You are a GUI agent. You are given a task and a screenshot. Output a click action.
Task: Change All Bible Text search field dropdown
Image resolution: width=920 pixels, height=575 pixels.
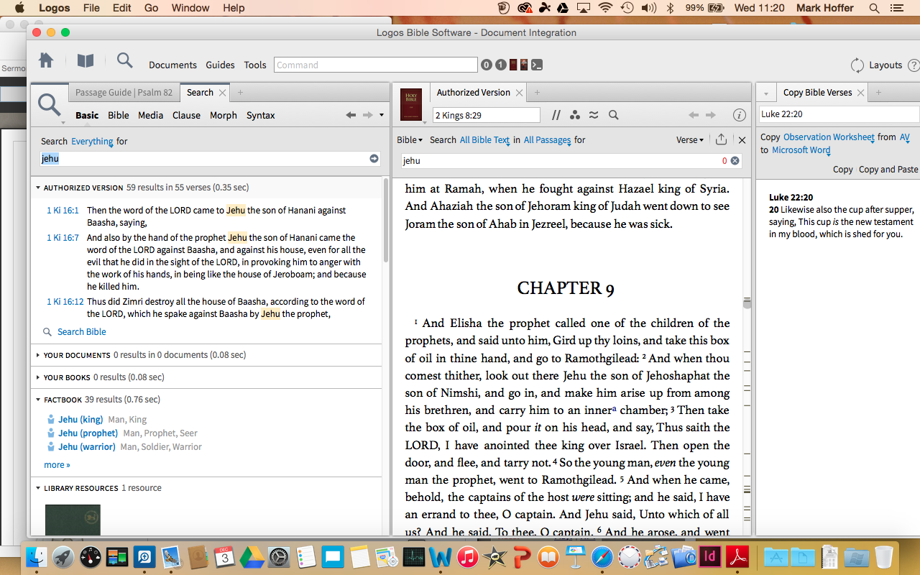pos(484,140)
